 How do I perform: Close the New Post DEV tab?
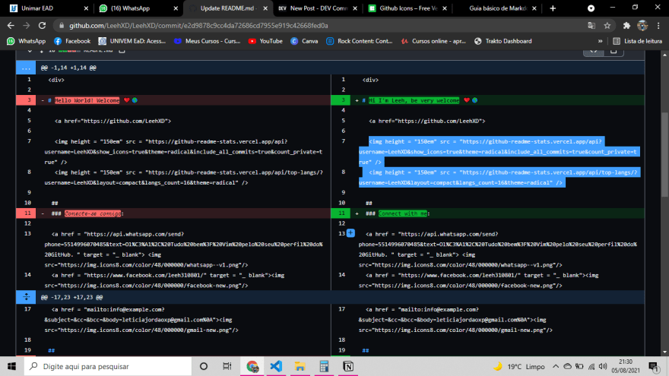[355, 8]
